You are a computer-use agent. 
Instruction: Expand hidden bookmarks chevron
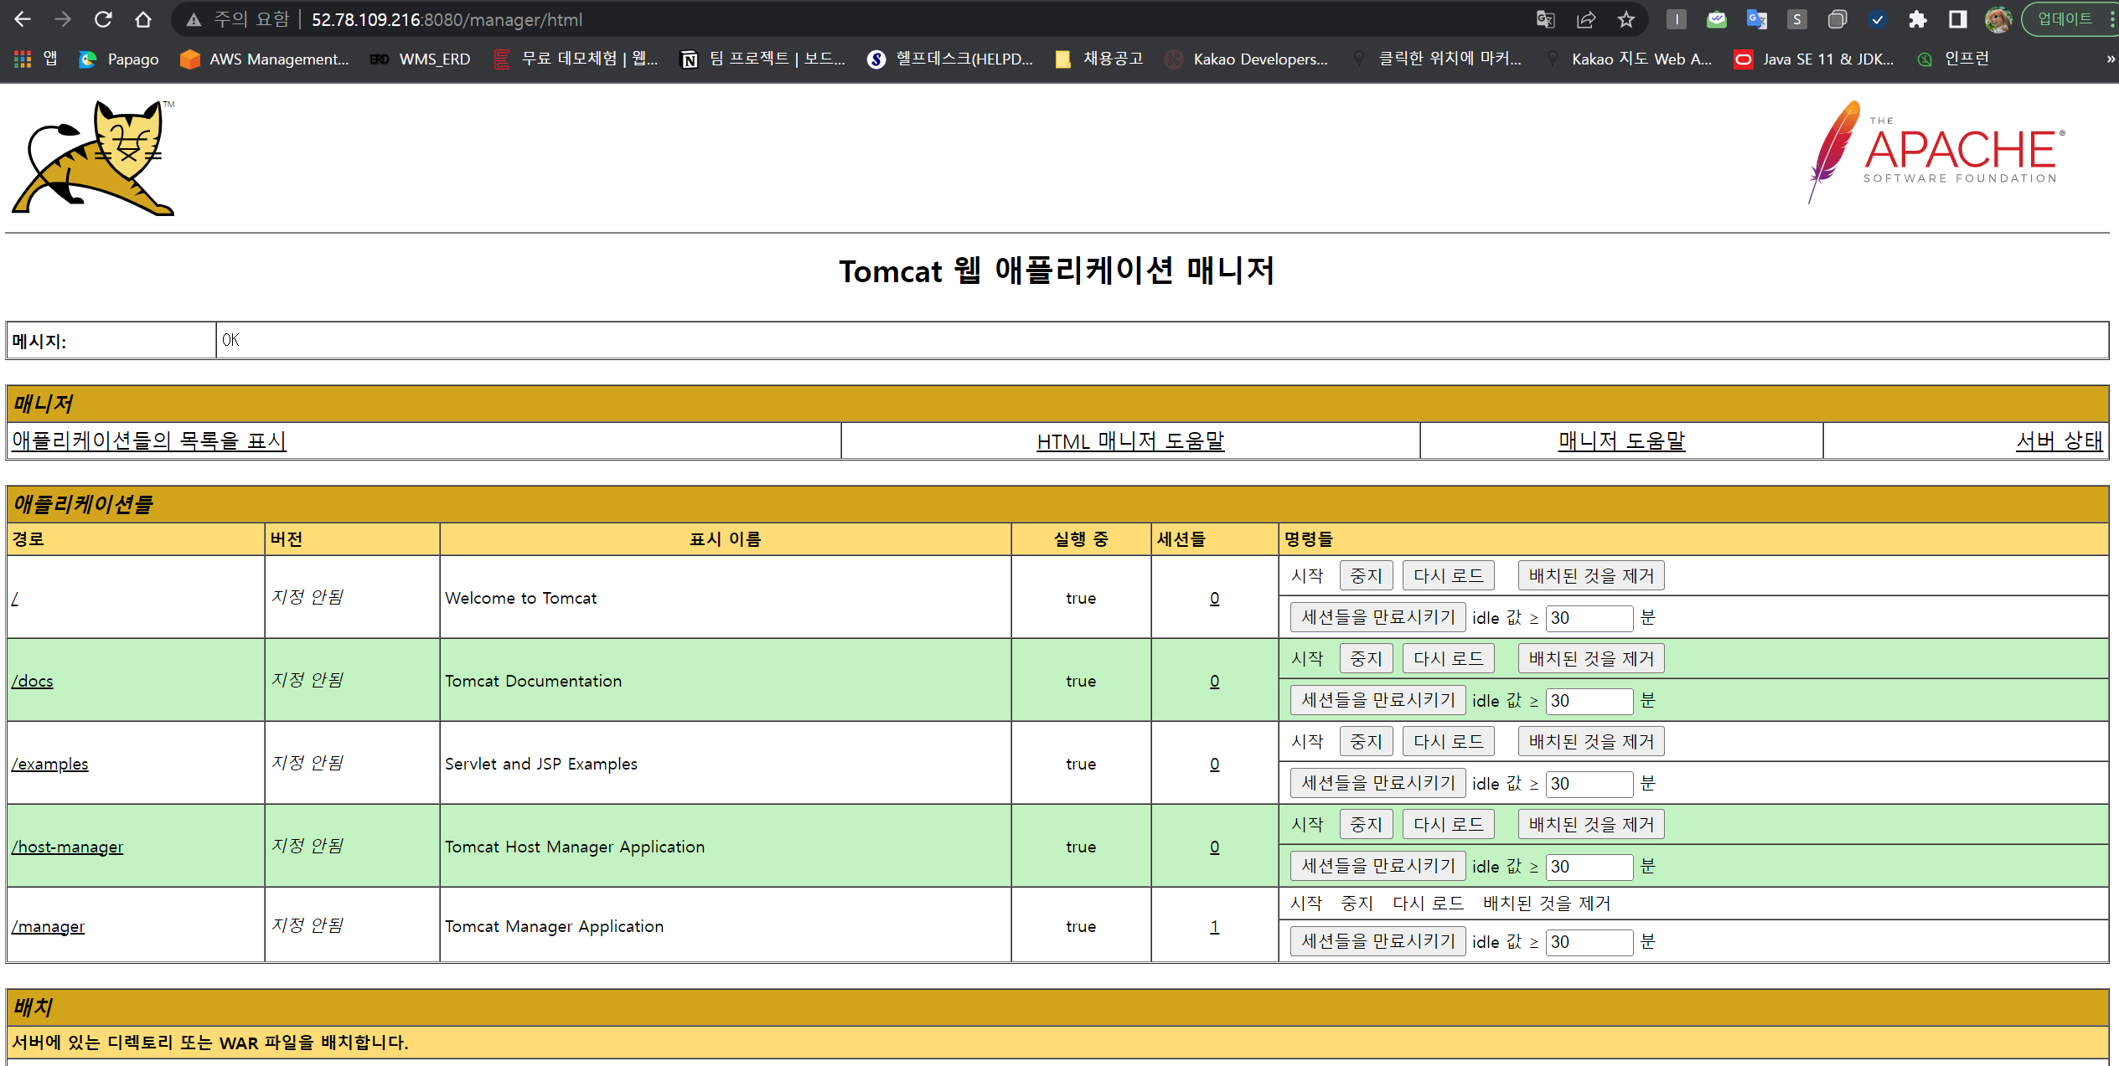(2110, 59)
